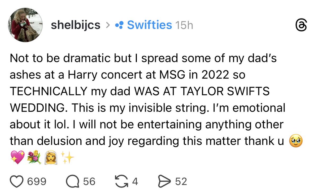Open shelbijcs profile picture
Image resolution: width=318 pixels, height=192 pixels.
(25, 25)
